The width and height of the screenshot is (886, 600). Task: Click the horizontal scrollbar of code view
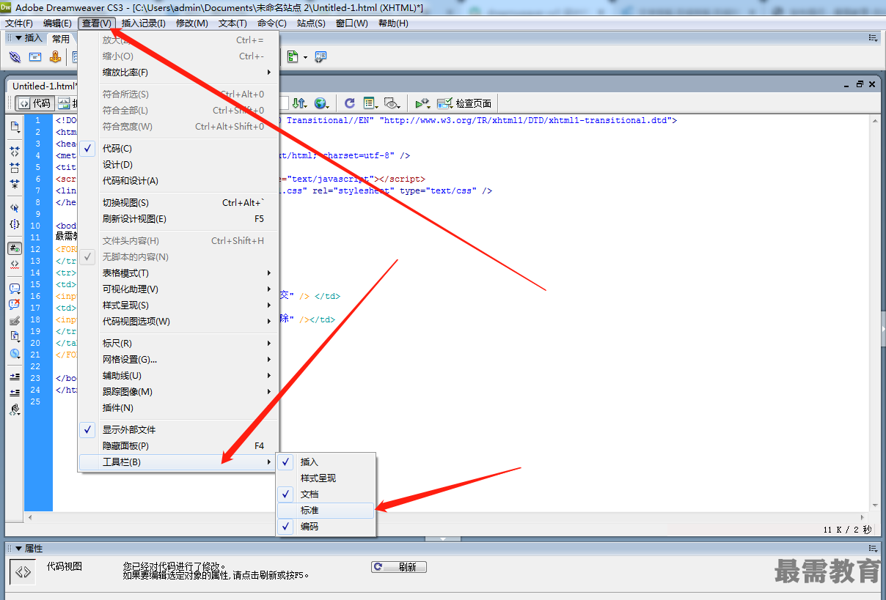click(447, 517)
